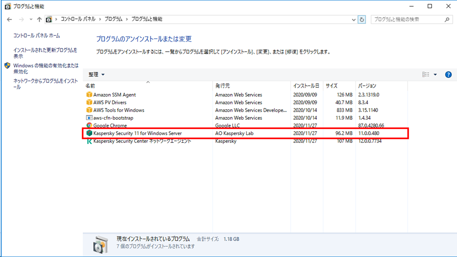457x257 pixels.
Task: Select the コントロール パネル breadcrumb
Action: pyautogui.click(x=78, y=19)
